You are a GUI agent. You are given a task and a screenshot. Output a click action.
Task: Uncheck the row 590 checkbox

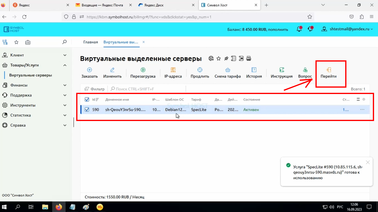click(87, 109)
